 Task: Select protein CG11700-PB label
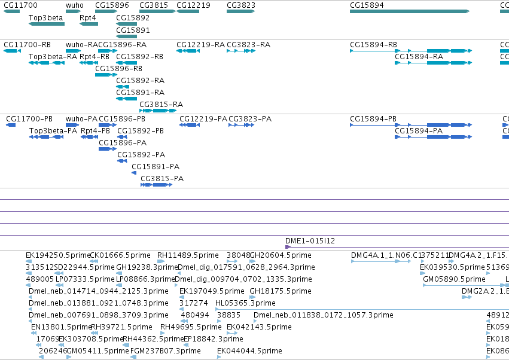coord(29,119)
